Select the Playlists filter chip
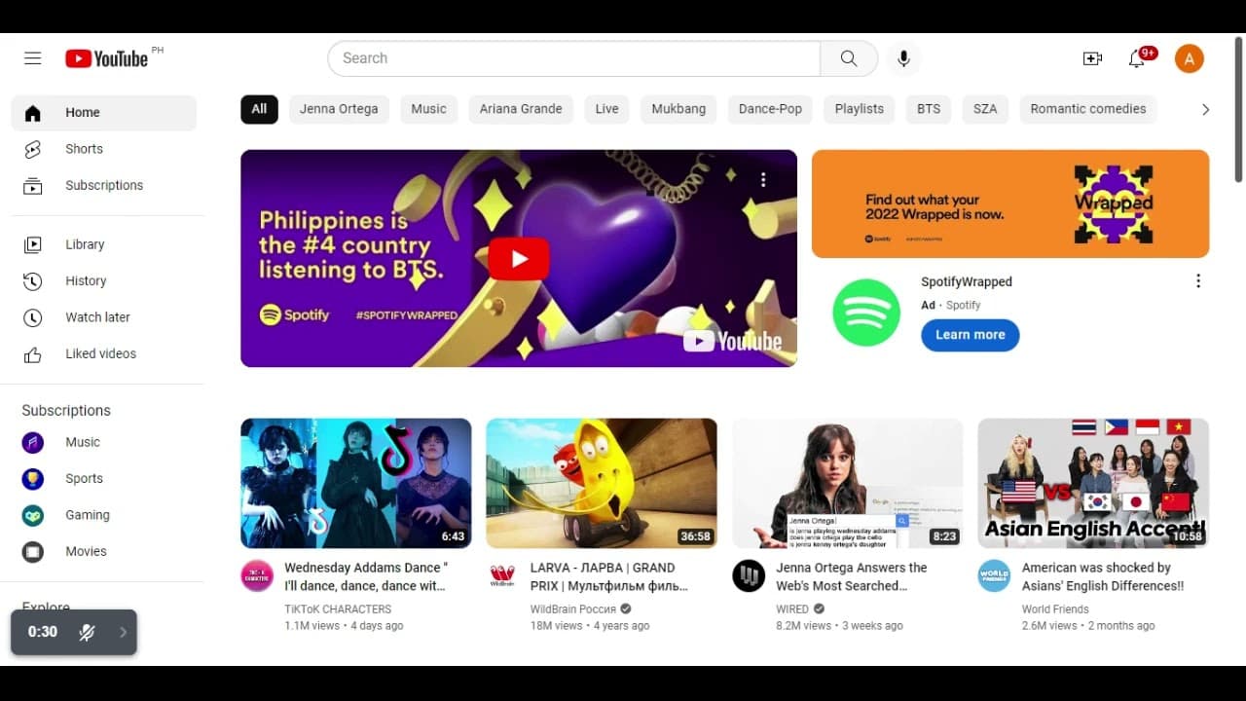 860,109
